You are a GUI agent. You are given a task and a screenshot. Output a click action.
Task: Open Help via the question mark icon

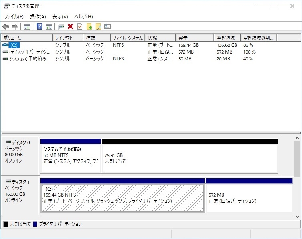pos(39,26)
